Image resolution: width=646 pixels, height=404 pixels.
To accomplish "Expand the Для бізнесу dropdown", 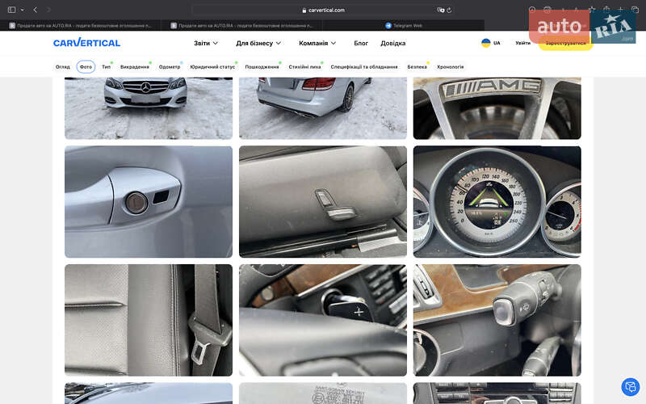I will click(258, 43).
